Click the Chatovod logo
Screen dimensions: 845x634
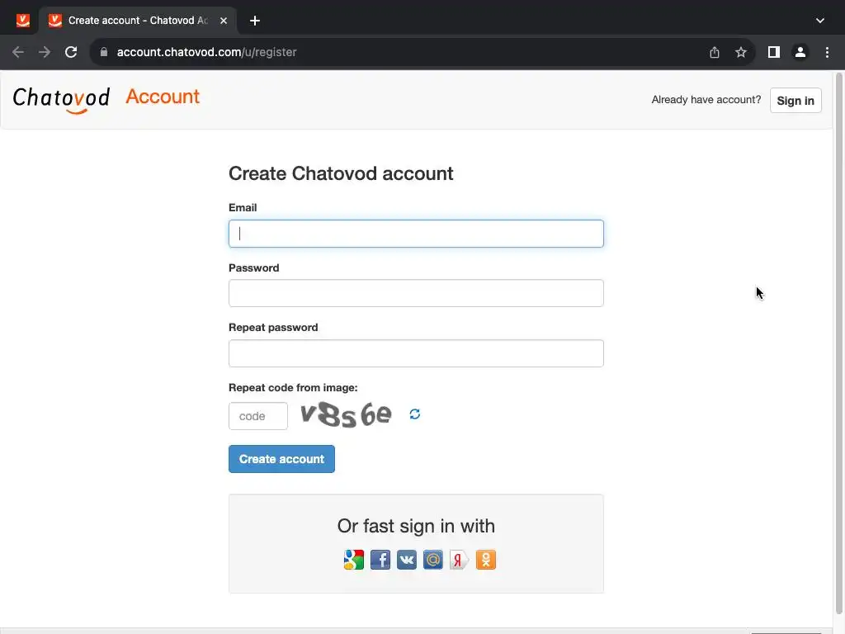coord(61,99)
